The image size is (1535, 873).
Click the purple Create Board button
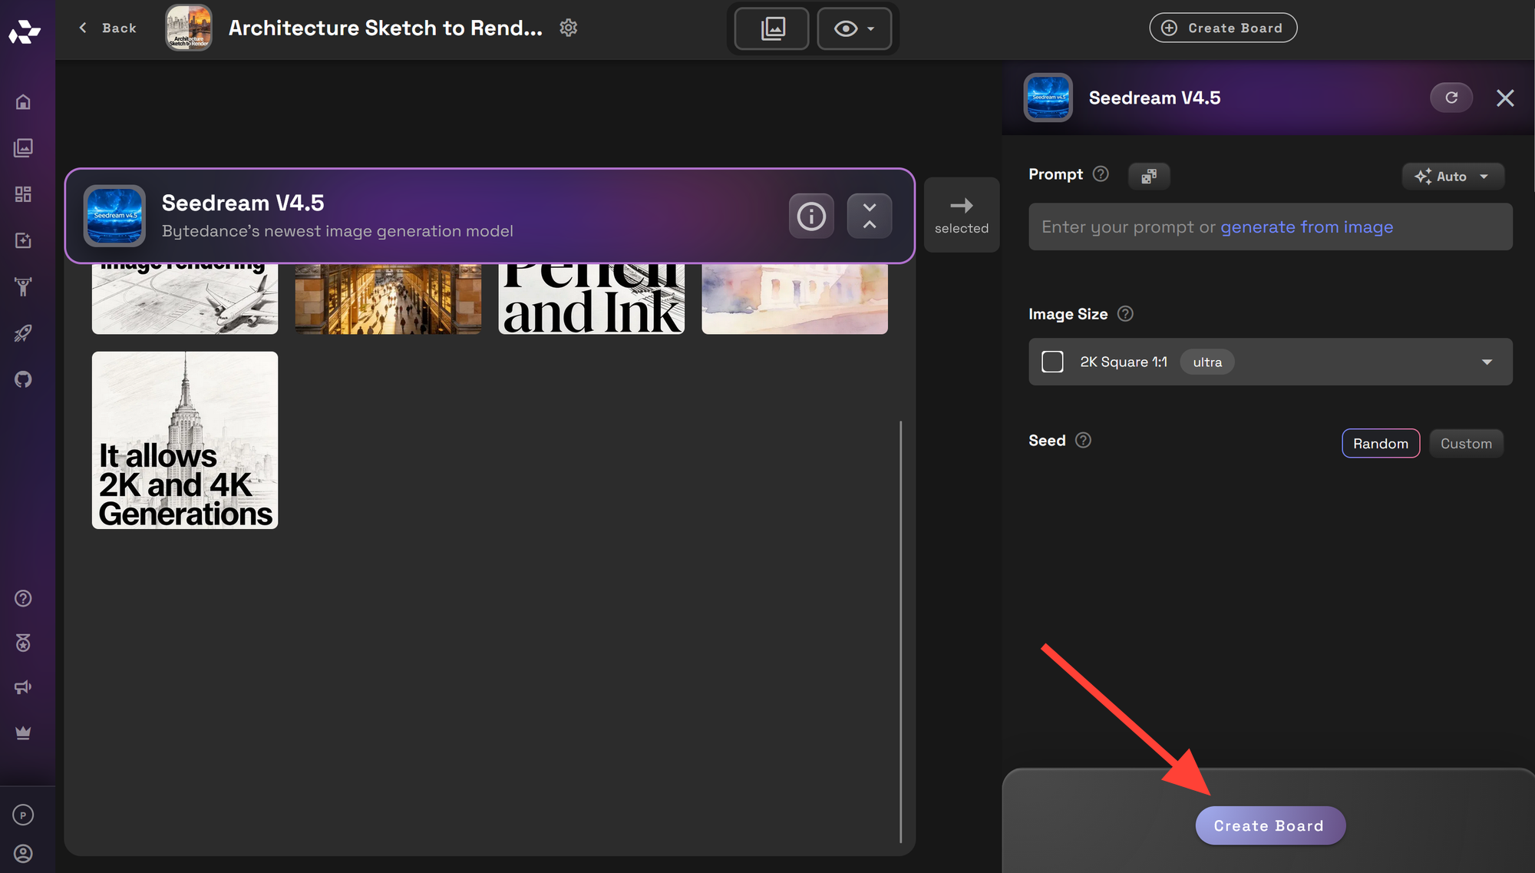[x=1269, y=825]
